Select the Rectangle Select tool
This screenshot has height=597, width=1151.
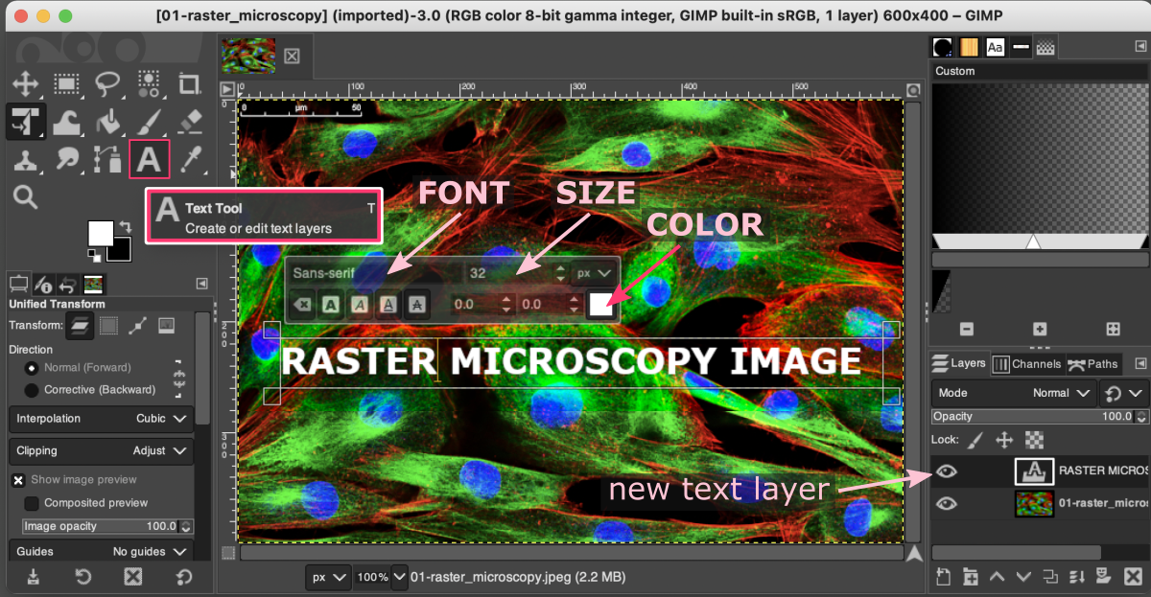pyautogui.click(x=67, y=84)
